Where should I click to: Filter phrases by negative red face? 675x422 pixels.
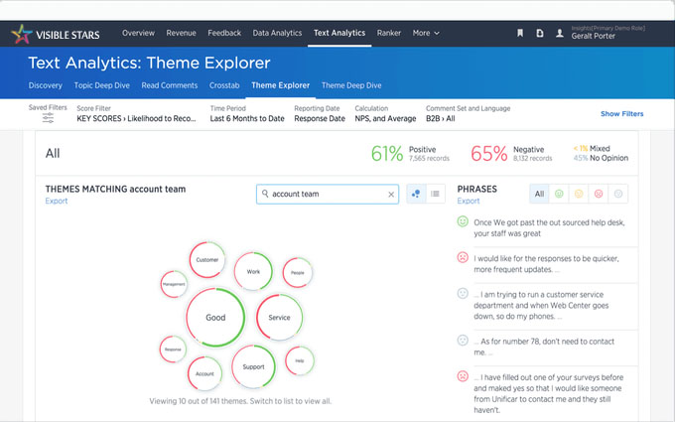[x=600, y=195]
